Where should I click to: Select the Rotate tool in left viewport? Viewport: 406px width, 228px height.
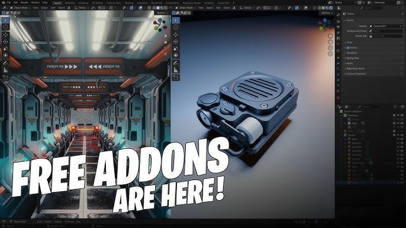click(5, 41)
